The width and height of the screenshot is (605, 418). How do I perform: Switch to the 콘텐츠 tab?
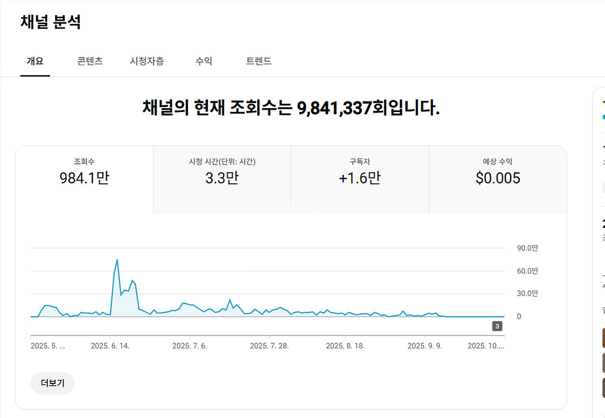pos(90,61)
